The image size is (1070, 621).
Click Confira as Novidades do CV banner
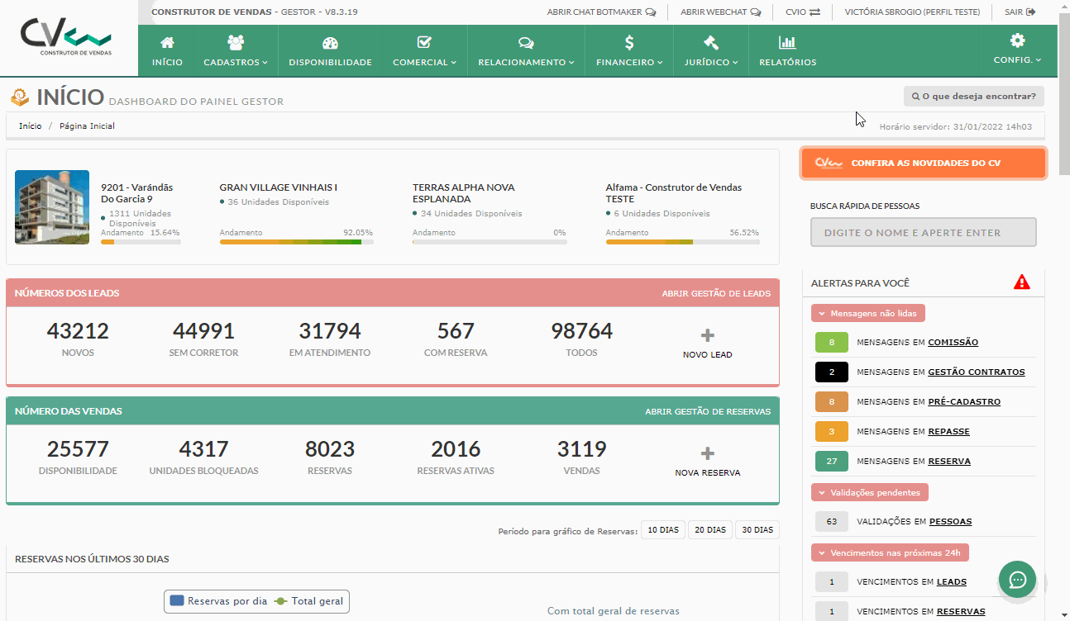point(923,164)
